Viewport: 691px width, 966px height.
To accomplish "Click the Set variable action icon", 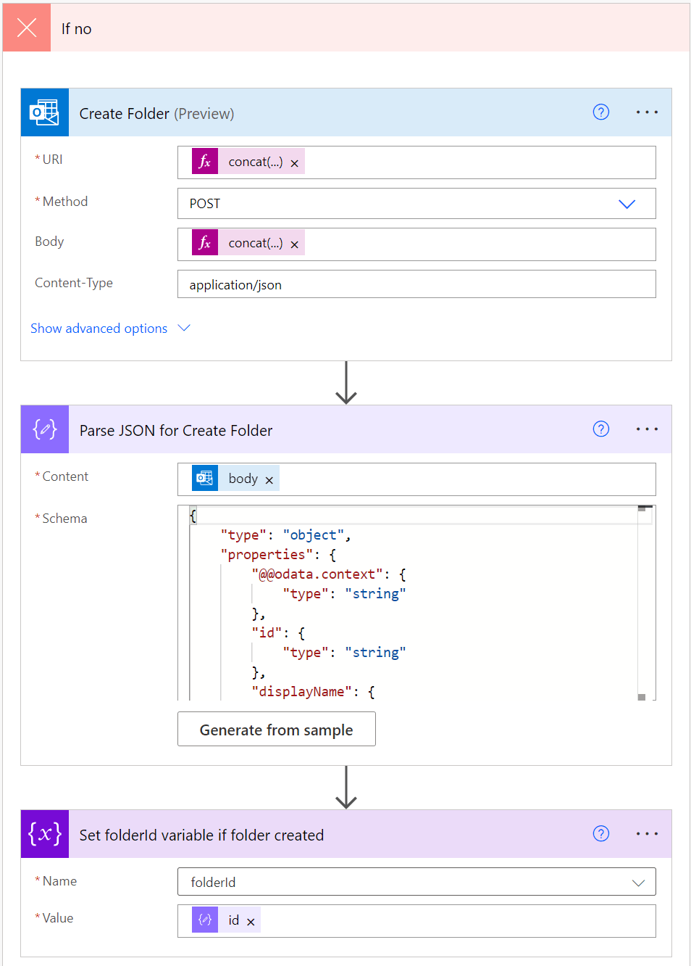I will coord(44,834).
